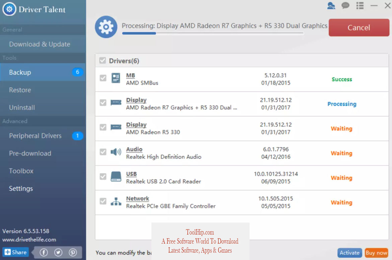392x260 pixels.
Task: Click the Waiting status for AMD Radeon R5 330
Action: point(341,128)
